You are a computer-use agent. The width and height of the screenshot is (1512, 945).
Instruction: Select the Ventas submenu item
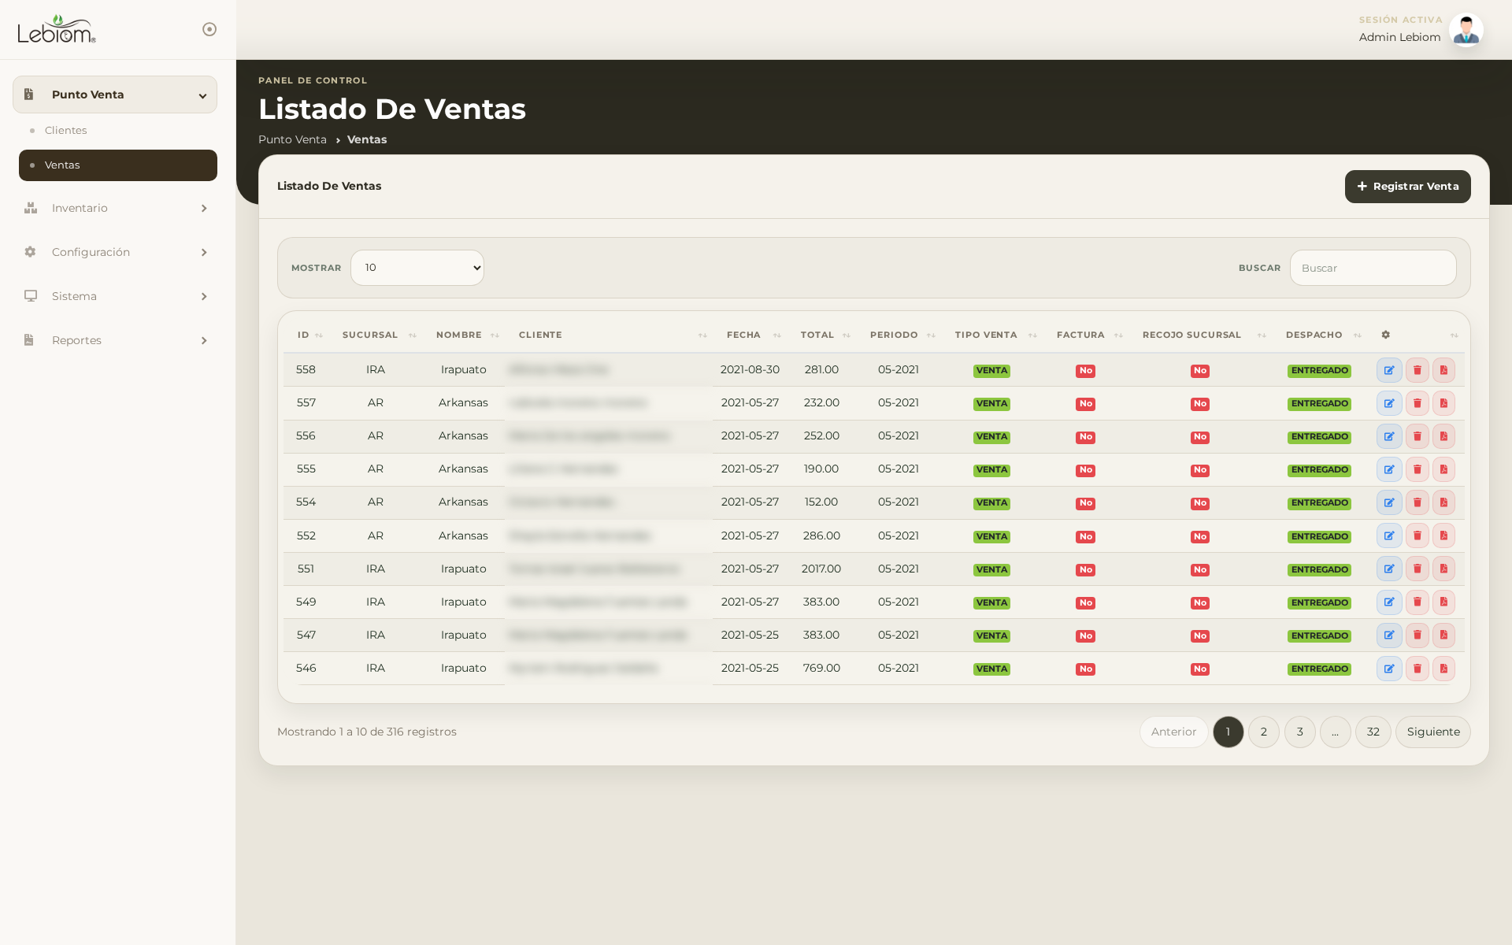(118, 165)
